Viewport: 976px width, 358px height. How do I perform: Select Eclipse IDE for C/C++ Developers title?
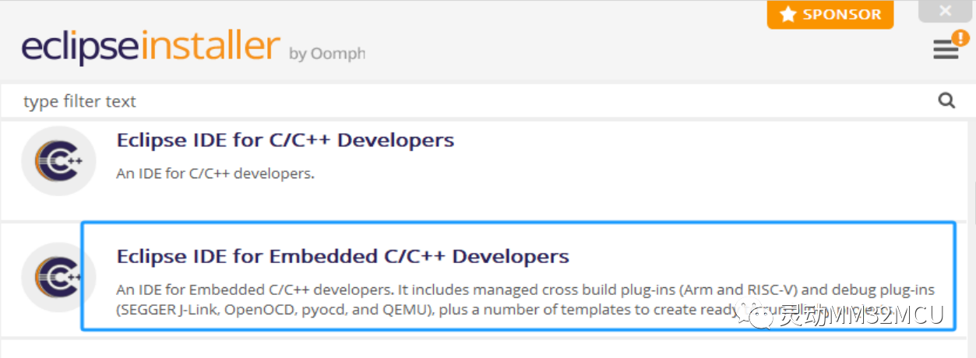point(285,140)
